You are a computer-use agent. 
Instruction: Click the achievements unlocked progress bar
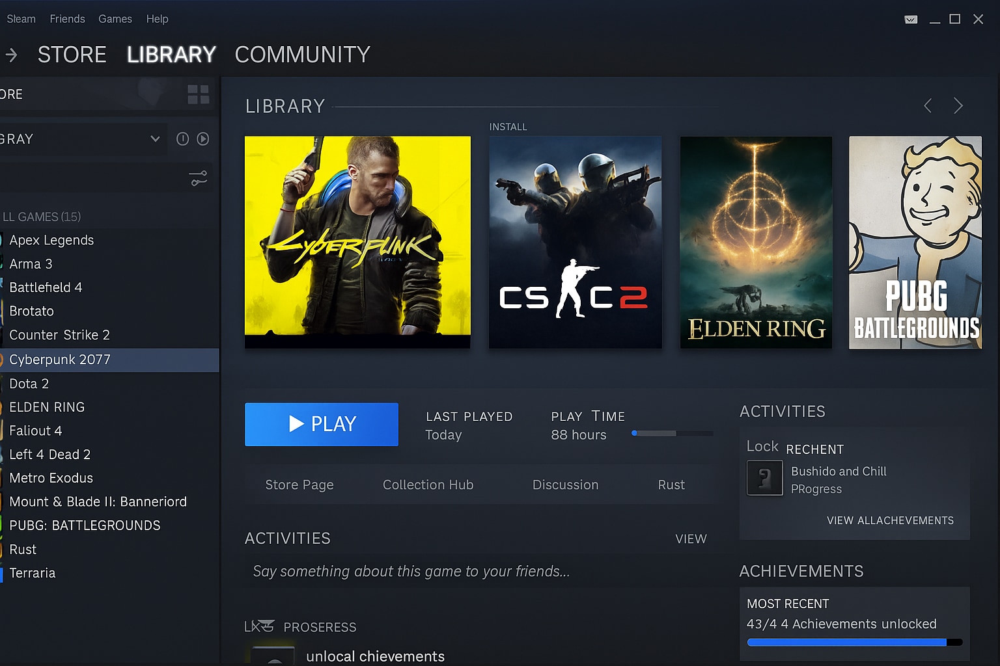coord(854,642)
